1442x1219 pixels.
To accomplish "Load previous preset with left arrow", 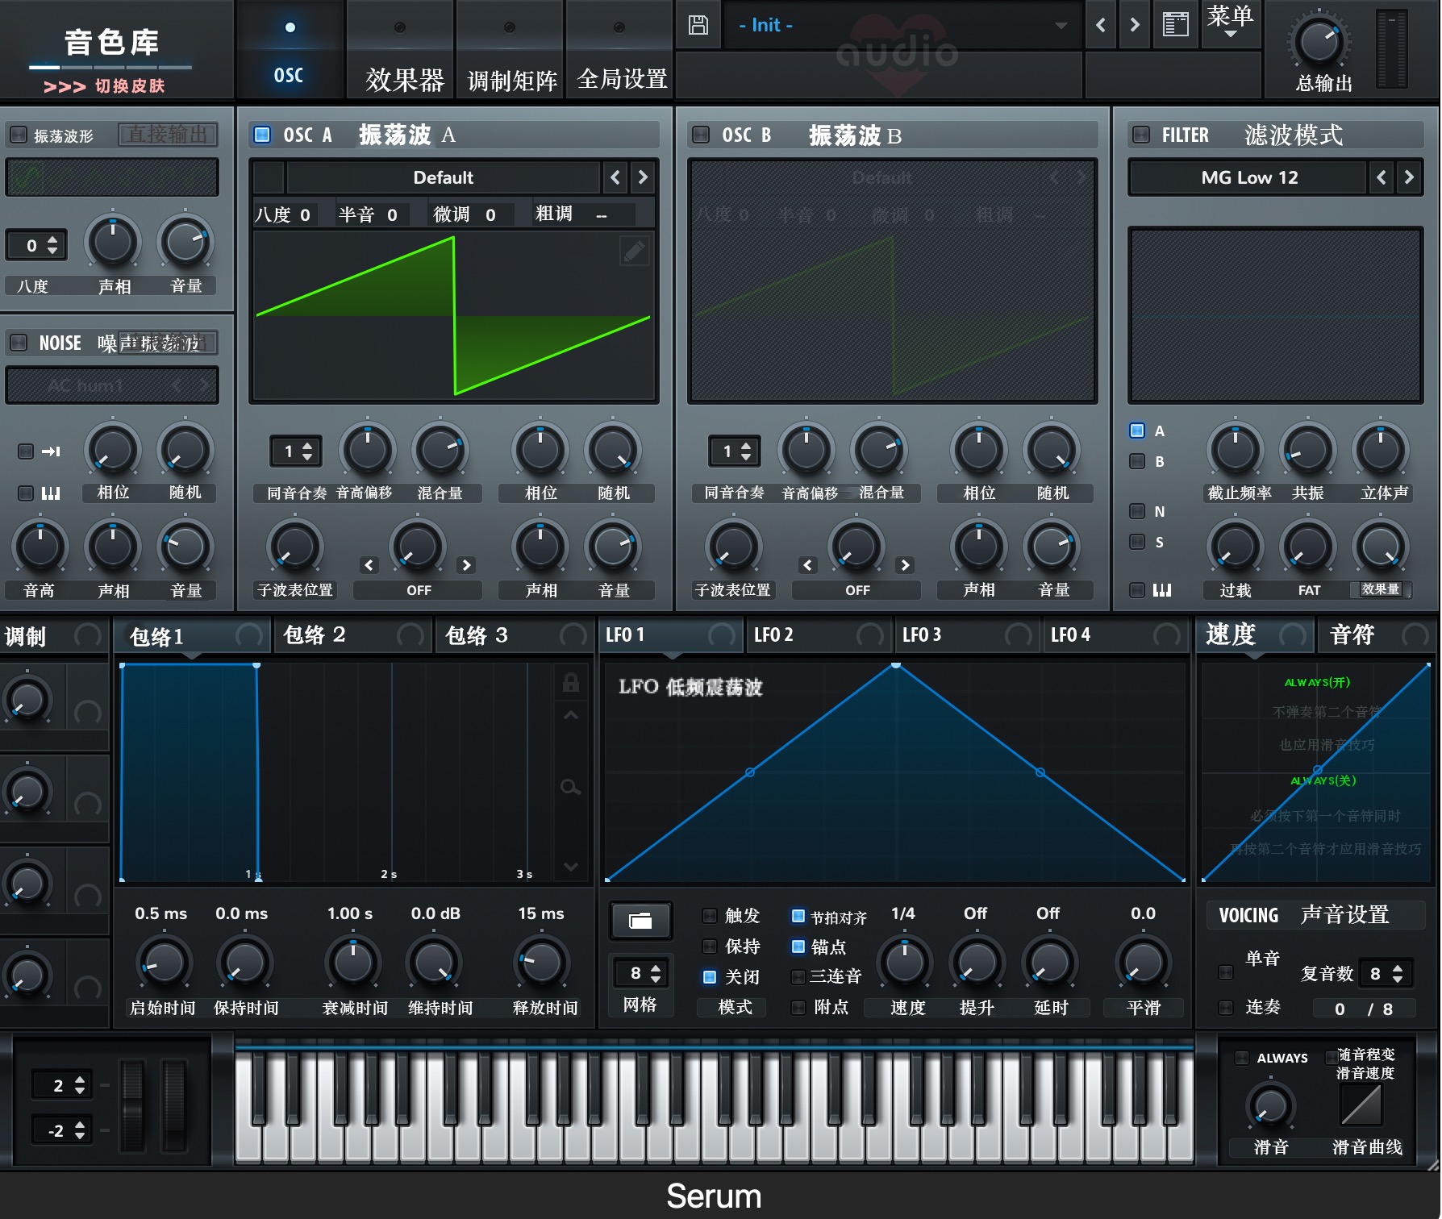I will [1101, 25].
